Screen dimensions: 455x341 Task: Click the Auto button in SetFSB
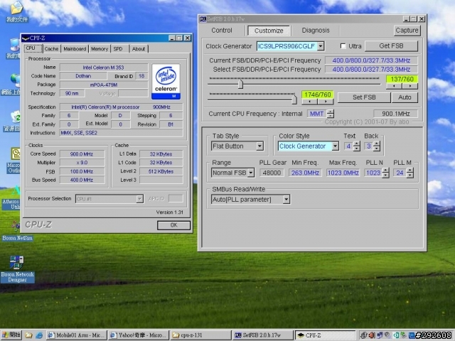[405, 97]
